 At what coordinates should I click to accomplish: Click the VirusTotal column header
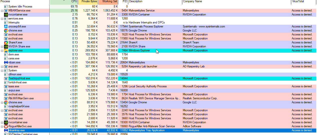click(x=304, y=2)
